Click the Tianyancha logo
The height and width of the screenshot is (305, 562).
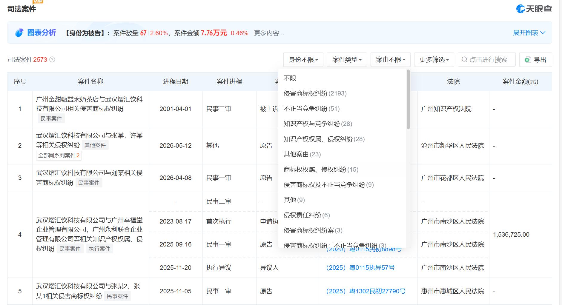pos(534,9)
